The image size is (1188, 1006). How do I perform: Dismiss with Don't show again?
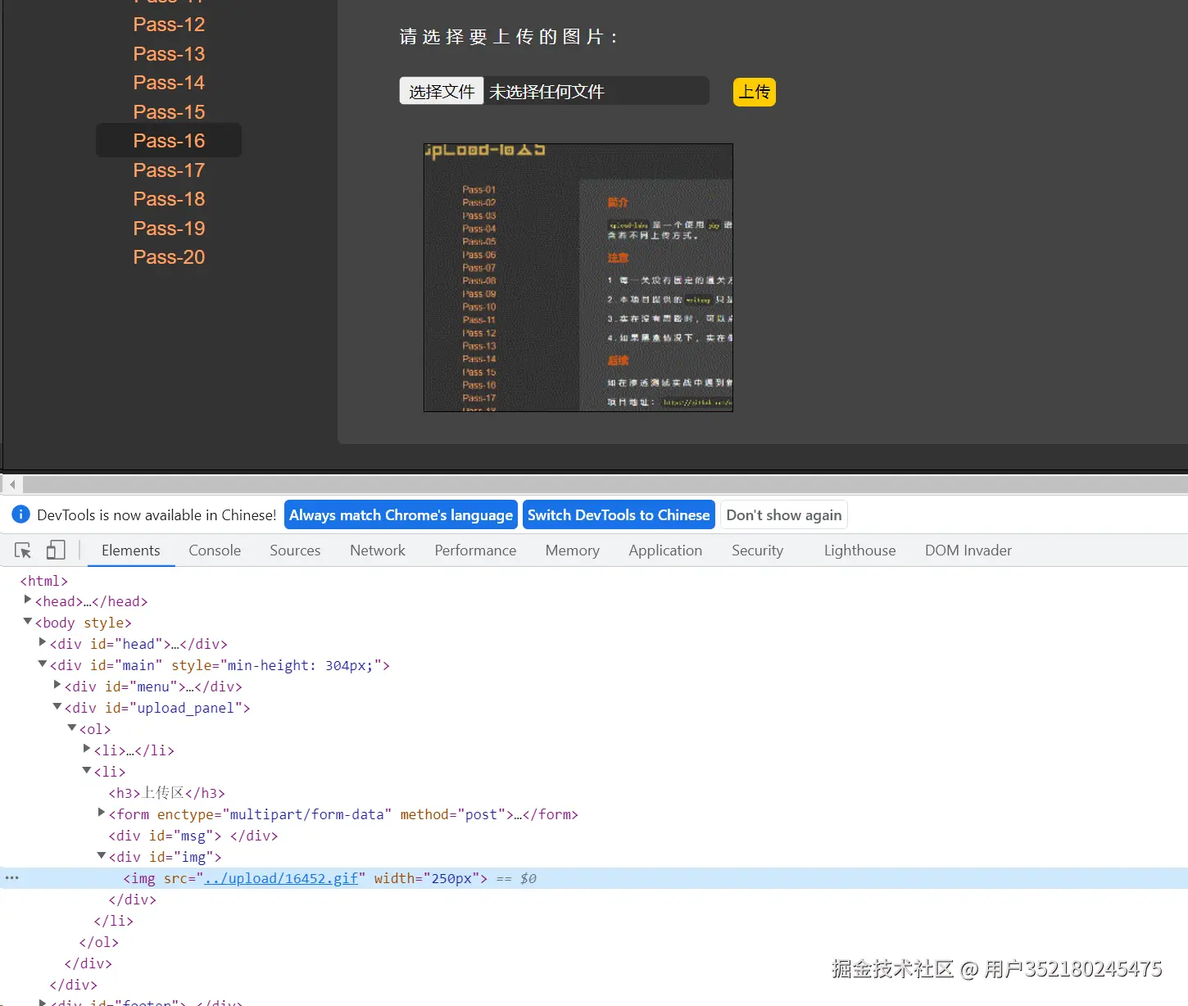(784, 514)
